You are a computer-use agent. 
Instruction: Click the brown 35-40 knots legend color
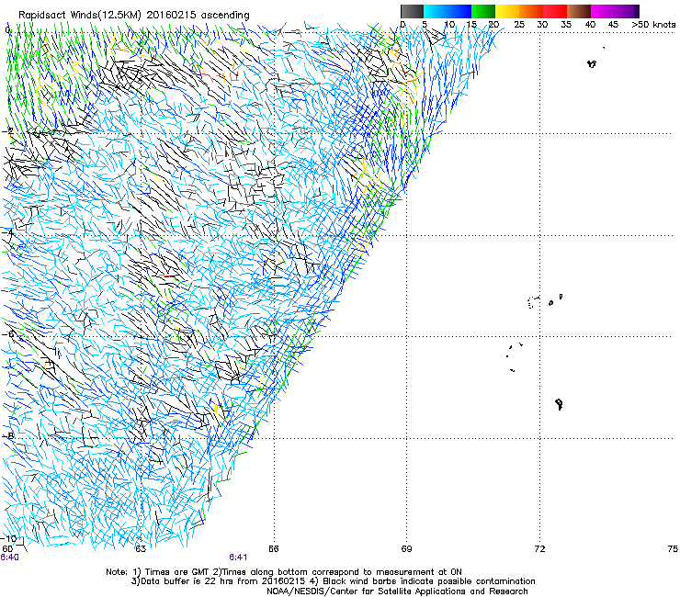click(579, 11)
